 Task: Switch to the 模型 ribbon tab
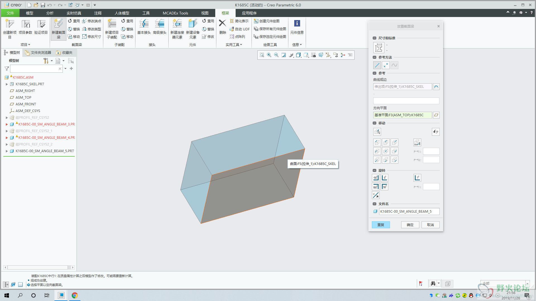click(x=30, y=13)
